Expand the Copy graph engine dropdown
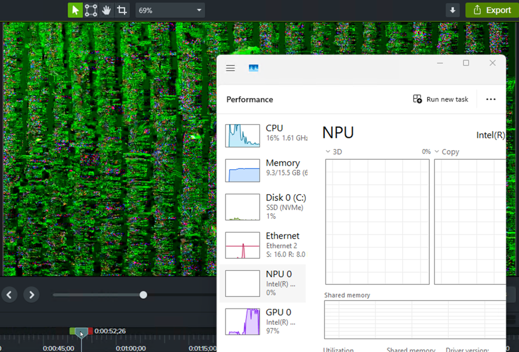519x352 pixels. [437, 151]
